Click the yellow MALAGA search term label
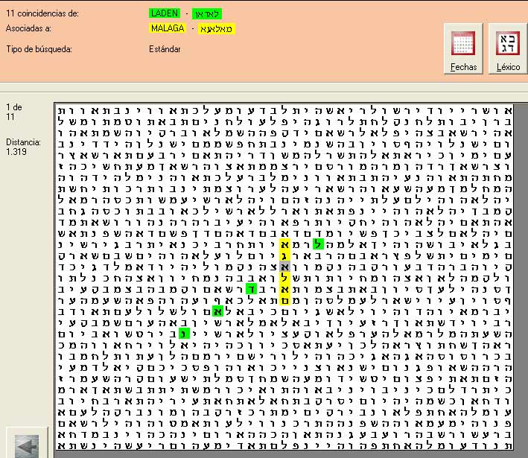Screen dimensions: 528x458 (168, 28)
